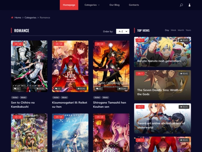Open the Fate stay night red poster thumbnail
Viewport: 202px width, 152px height.
point(70,66)
